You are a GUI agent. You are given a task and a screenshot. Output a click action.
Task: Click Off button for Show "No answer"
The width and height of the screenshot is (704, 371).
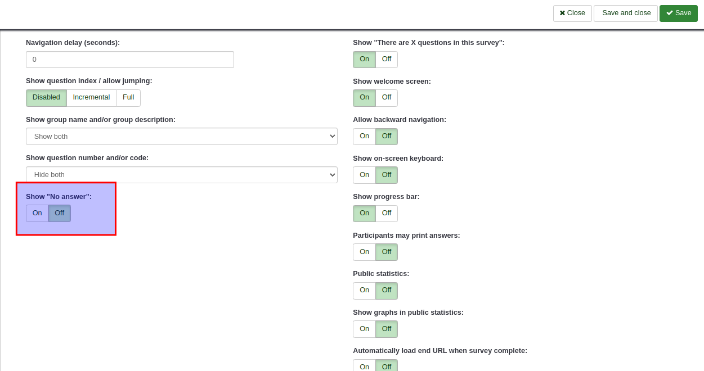(60, 213)
